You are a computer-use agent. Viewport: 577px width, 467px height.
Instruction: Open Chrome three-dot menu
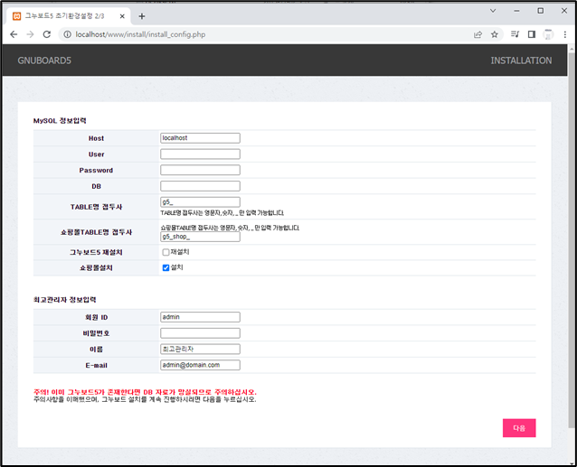coord(565,34)
